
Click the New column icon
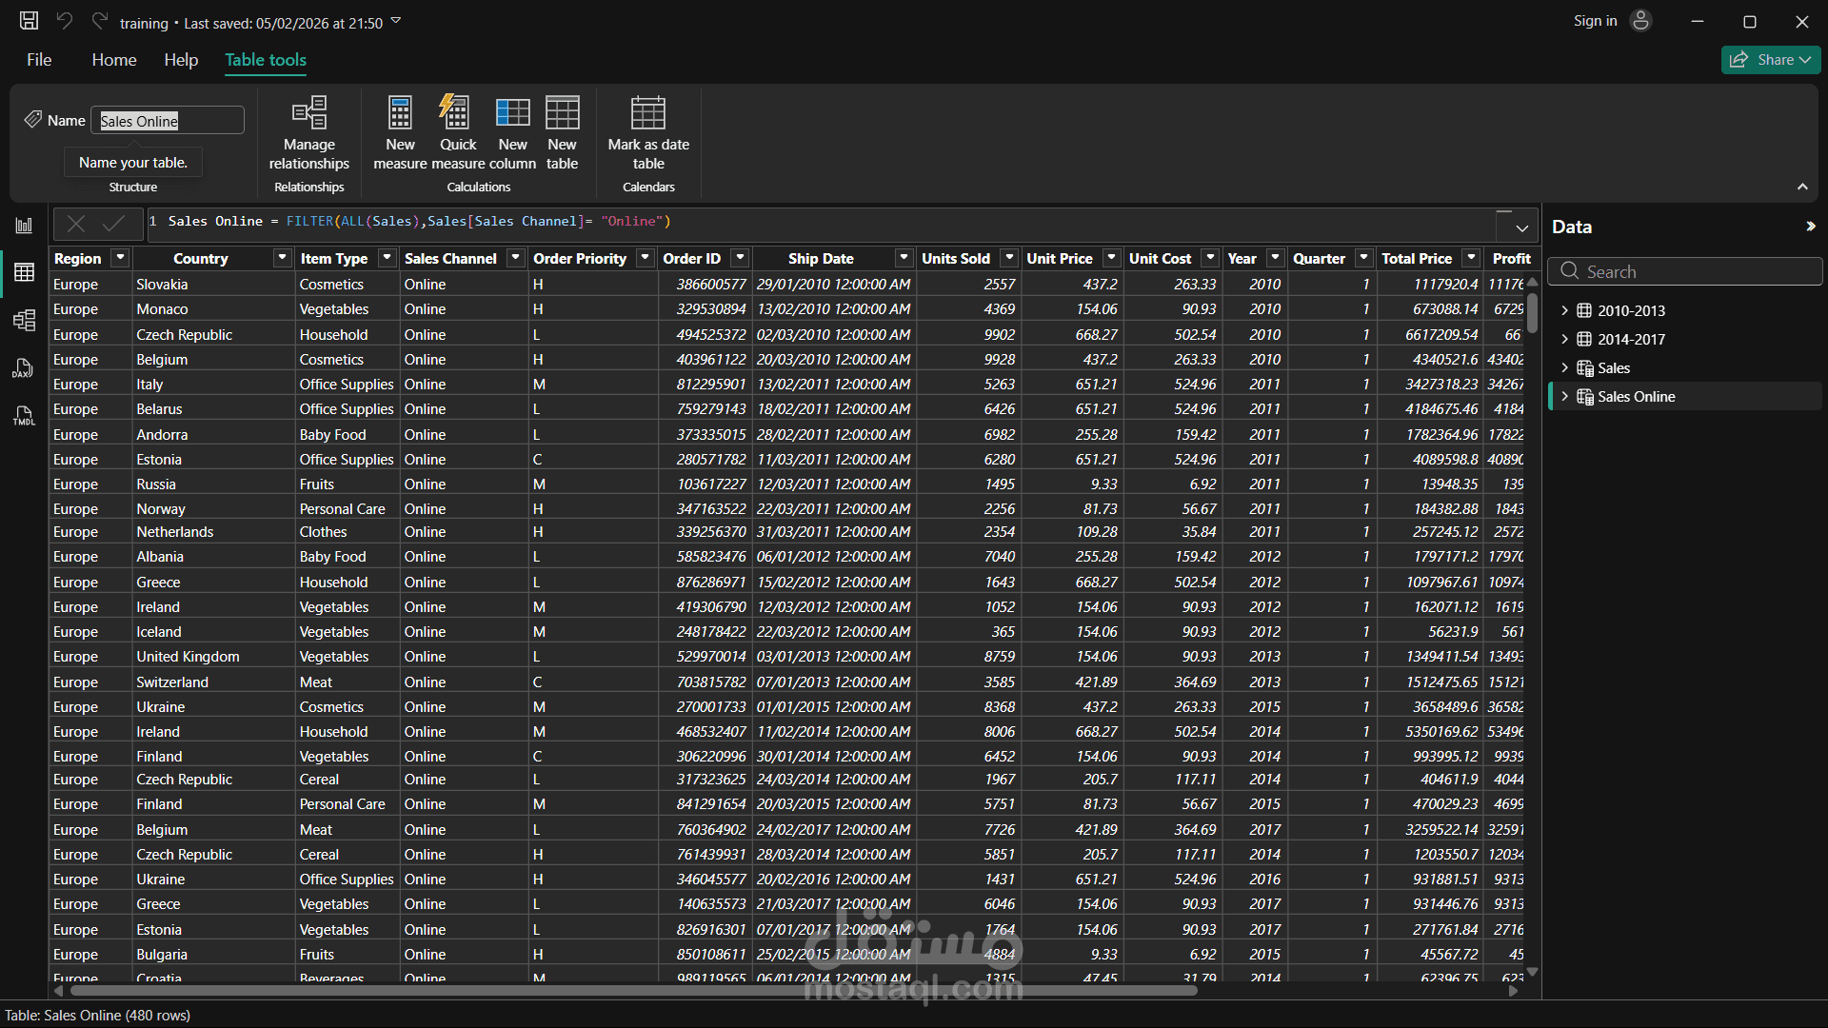tap(512, 113)
